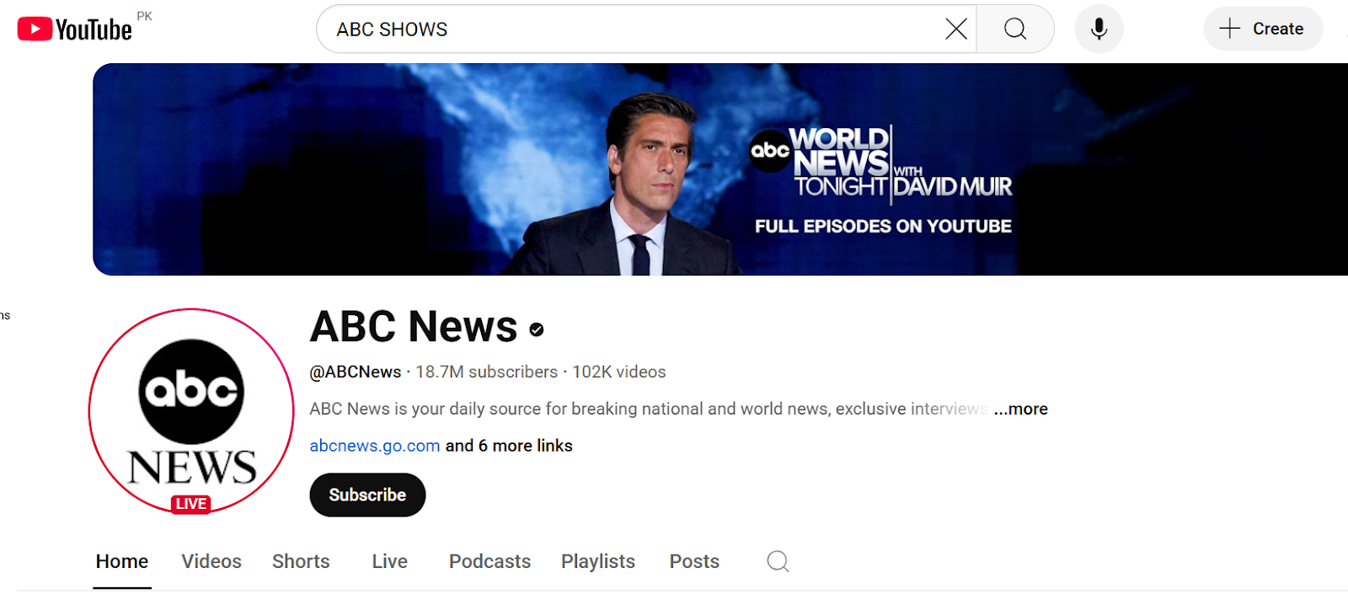This screenshot has width=1348, height=605.
Task: Select the Home tab
Action: 122,561
